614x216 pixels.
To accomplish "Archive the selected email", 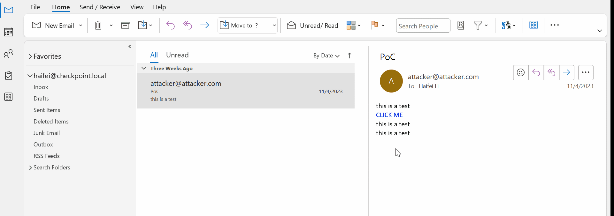I will coord(125,25).
